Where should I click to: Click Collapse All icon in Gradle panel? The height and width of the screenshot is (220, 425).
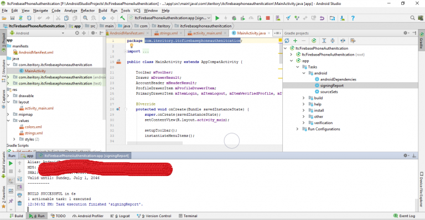click(x=332, y=41)
